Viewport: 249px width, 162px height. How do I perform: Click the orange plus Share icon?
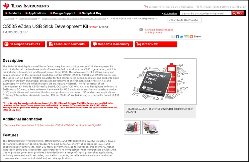pyautogui.click(x=191, y=36)
